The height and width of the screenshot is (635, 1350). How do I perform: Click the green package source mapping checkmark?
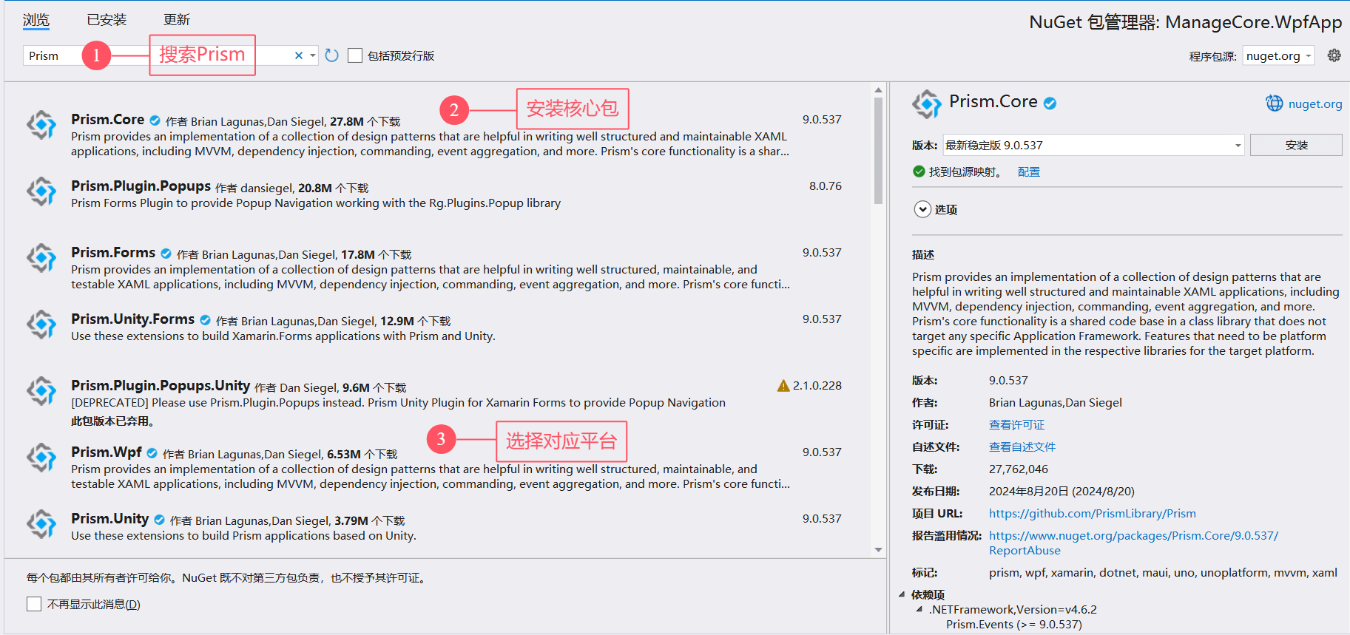[919, 172]
